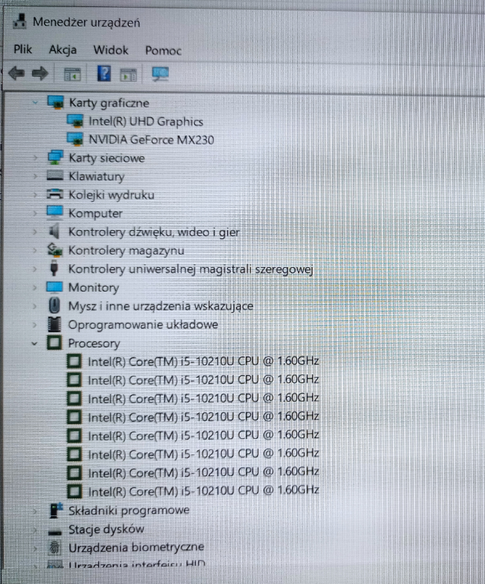This screenshot has height=584, width=485.
Task: Select NVIDIA GeForce MX230 device
Action: point(151,140)
